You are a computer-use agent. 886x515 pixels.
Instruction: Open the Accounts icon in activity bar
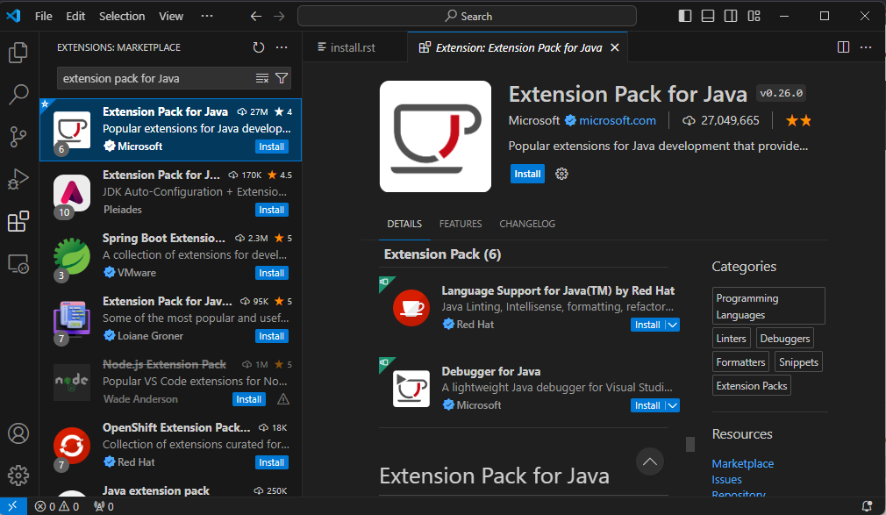click(18, 433)
